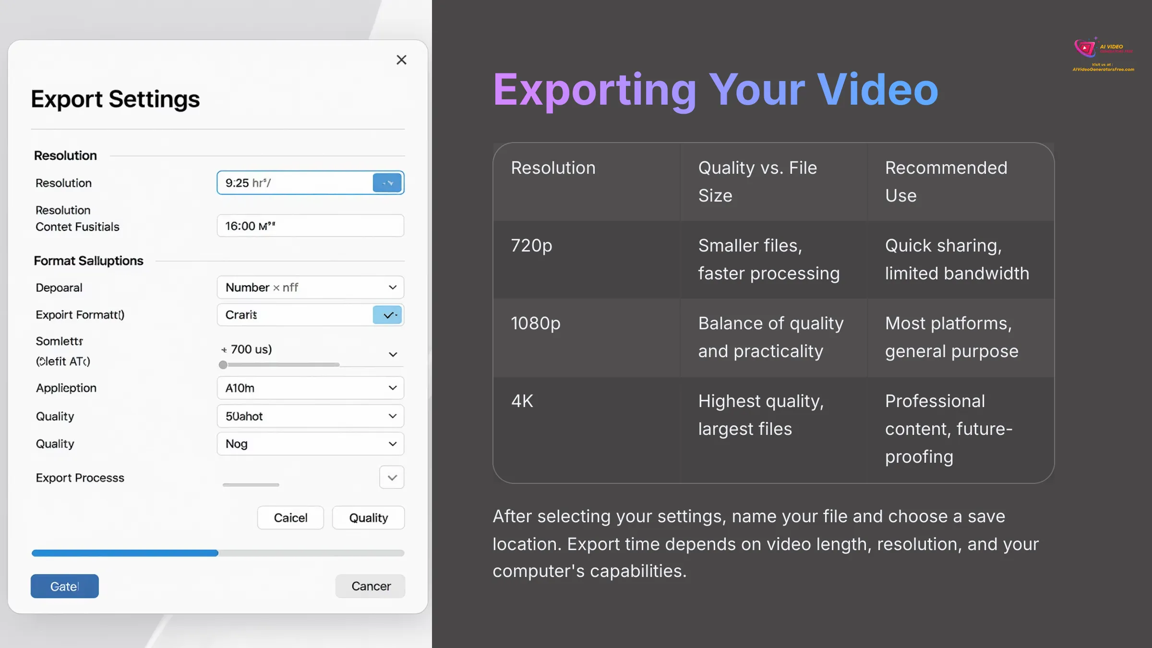
Task: Open the Expoirt Formatt blue dropdown arrow
Action: (387, 315)
